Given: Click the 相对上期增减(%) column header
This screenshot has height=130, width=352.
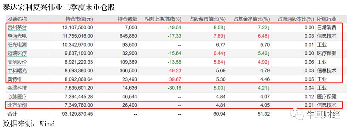Looking at the screenshot, I should 163,19.
